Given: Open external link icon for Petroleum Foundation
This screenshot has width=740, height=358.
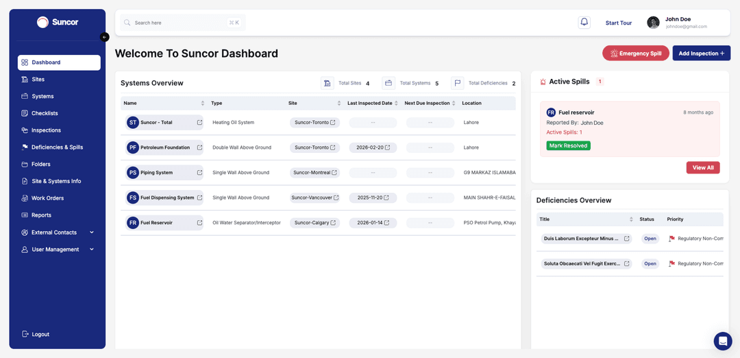Looking at the screenshot, I should click(x=199, y=147).
